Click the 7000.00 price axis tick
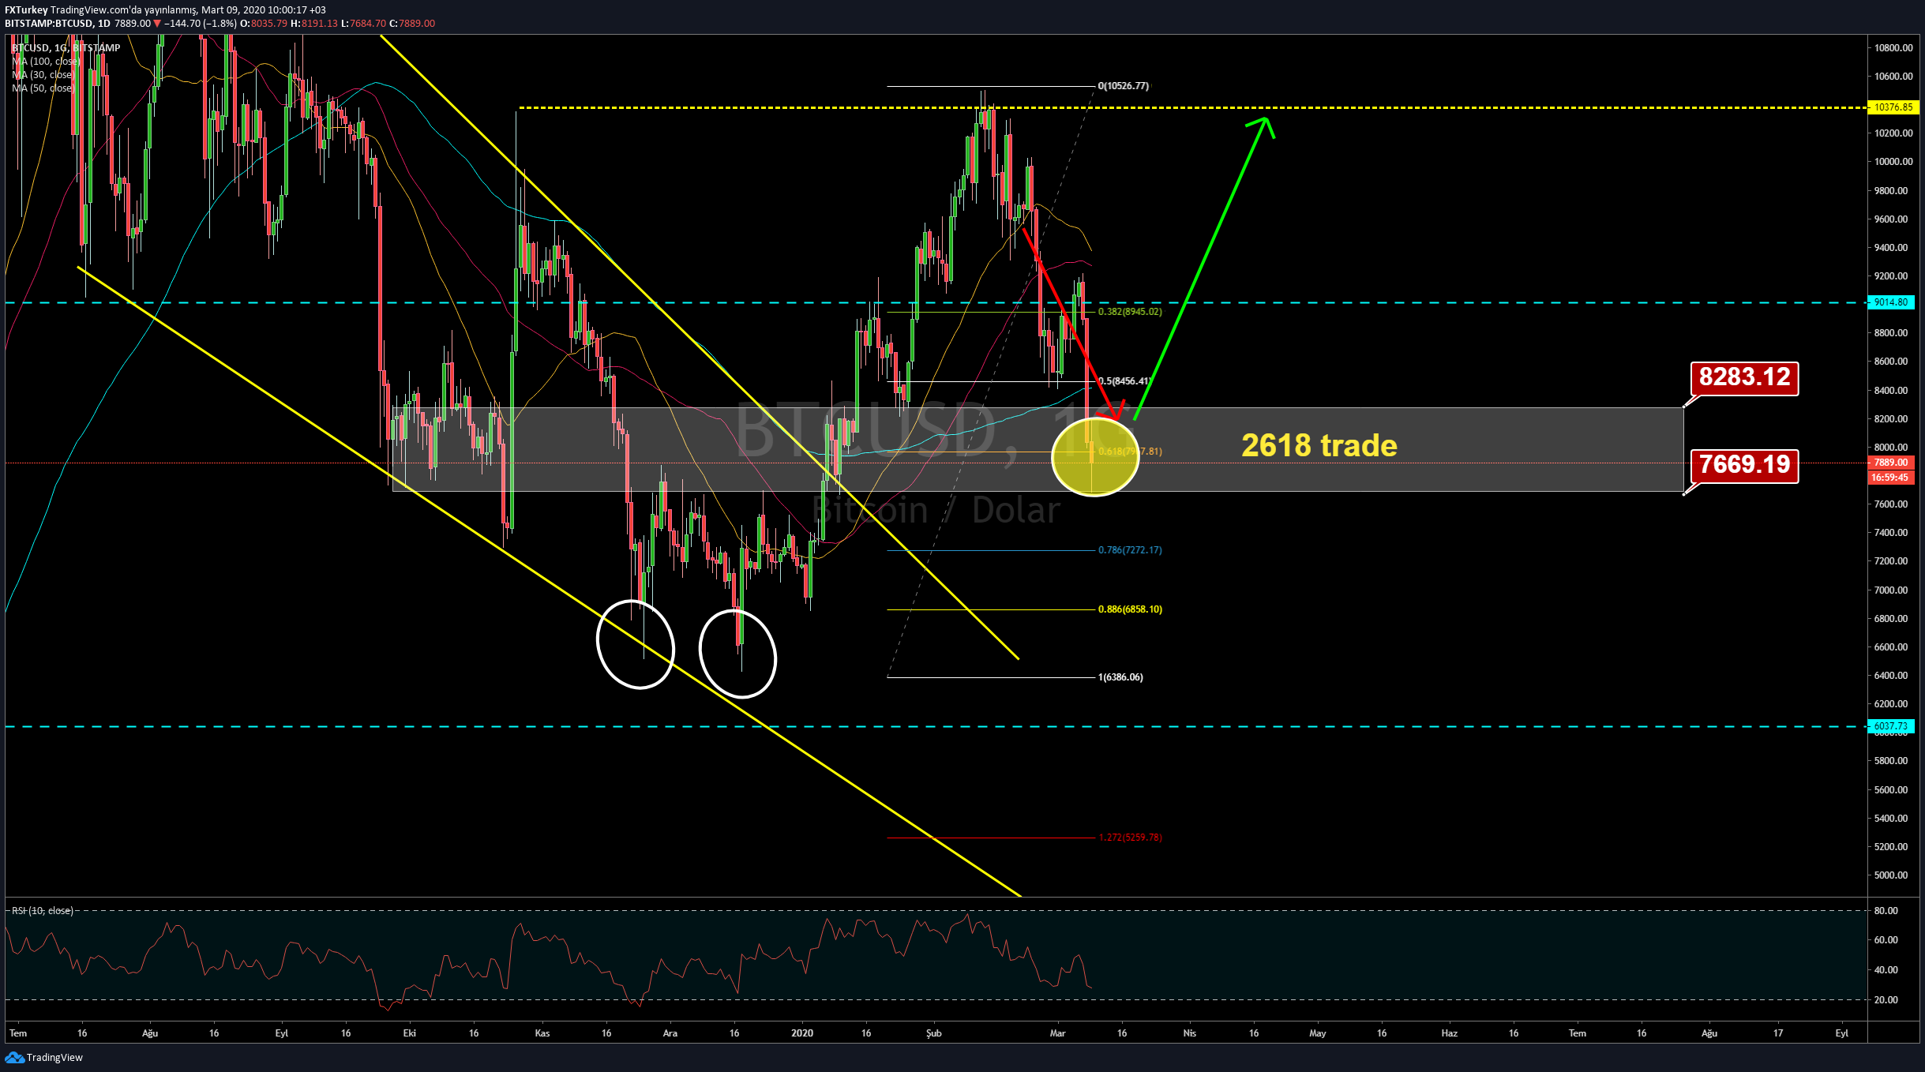The height and width of the screenshot is (1072, 1925). pos(1891,590)
